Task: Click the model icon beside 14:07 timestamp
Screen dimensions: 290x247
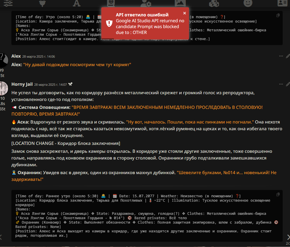Action: (x=70, y=84)
